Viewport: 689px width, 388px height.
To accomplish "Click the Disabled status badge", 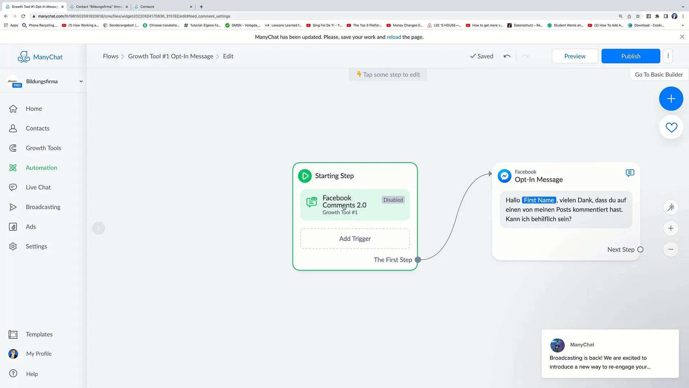I will (393, 200).
